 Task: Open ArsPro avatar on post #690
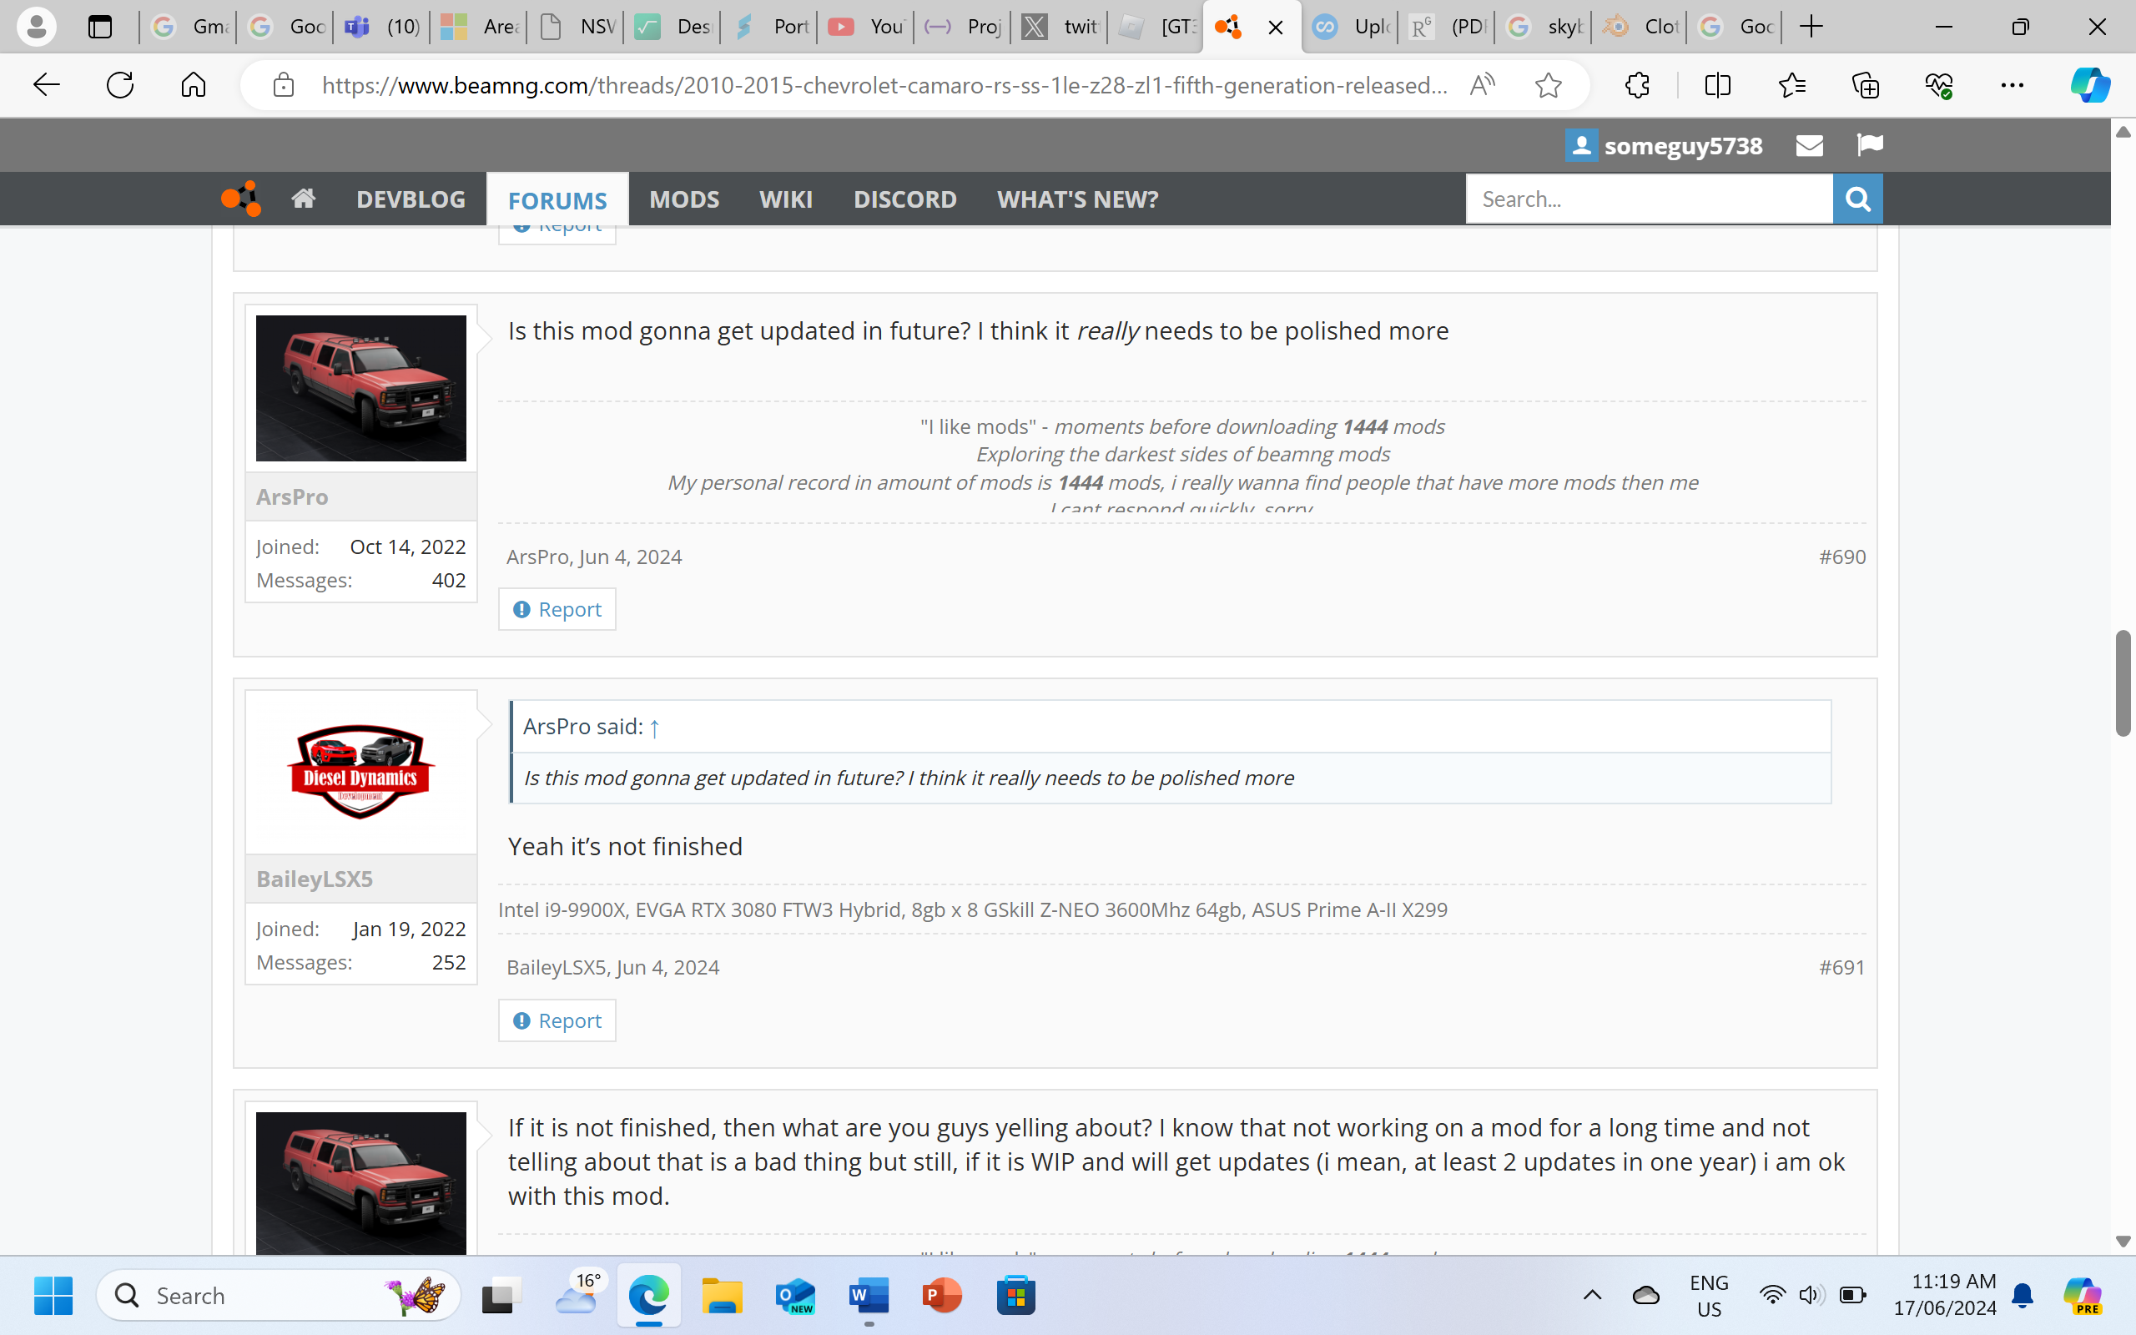[361, 388]
